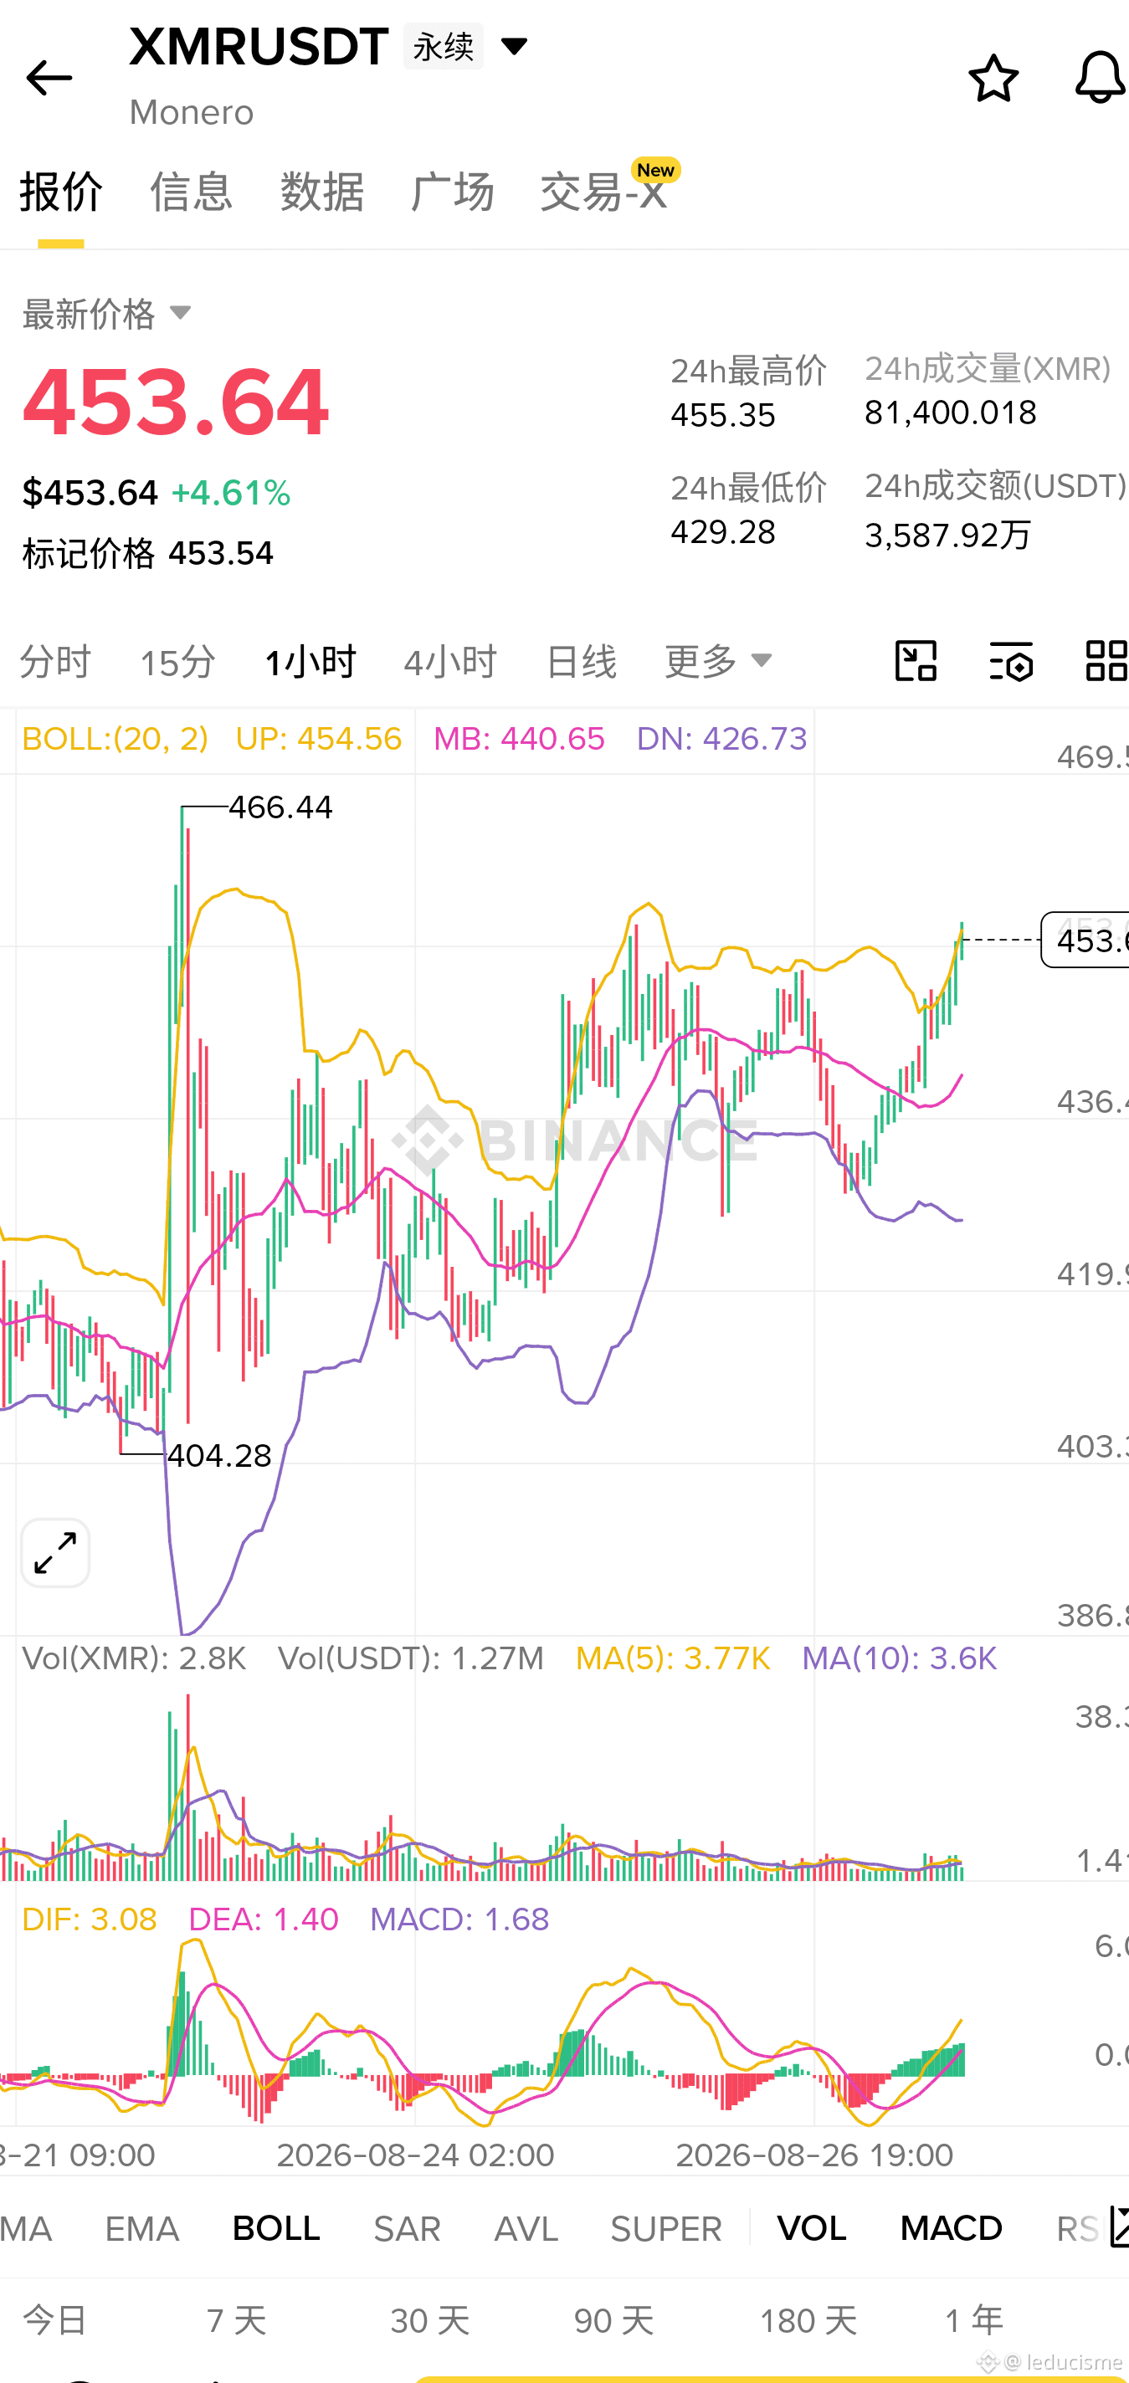Open the multi-chart grid layout icon
1129x2383 pixels.
tap(1106, 661)
